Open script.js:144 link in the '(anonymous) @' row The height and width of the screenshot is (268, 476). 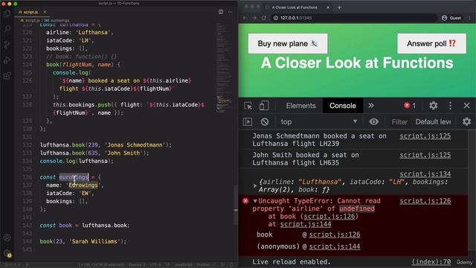click(x=335, y=246)
